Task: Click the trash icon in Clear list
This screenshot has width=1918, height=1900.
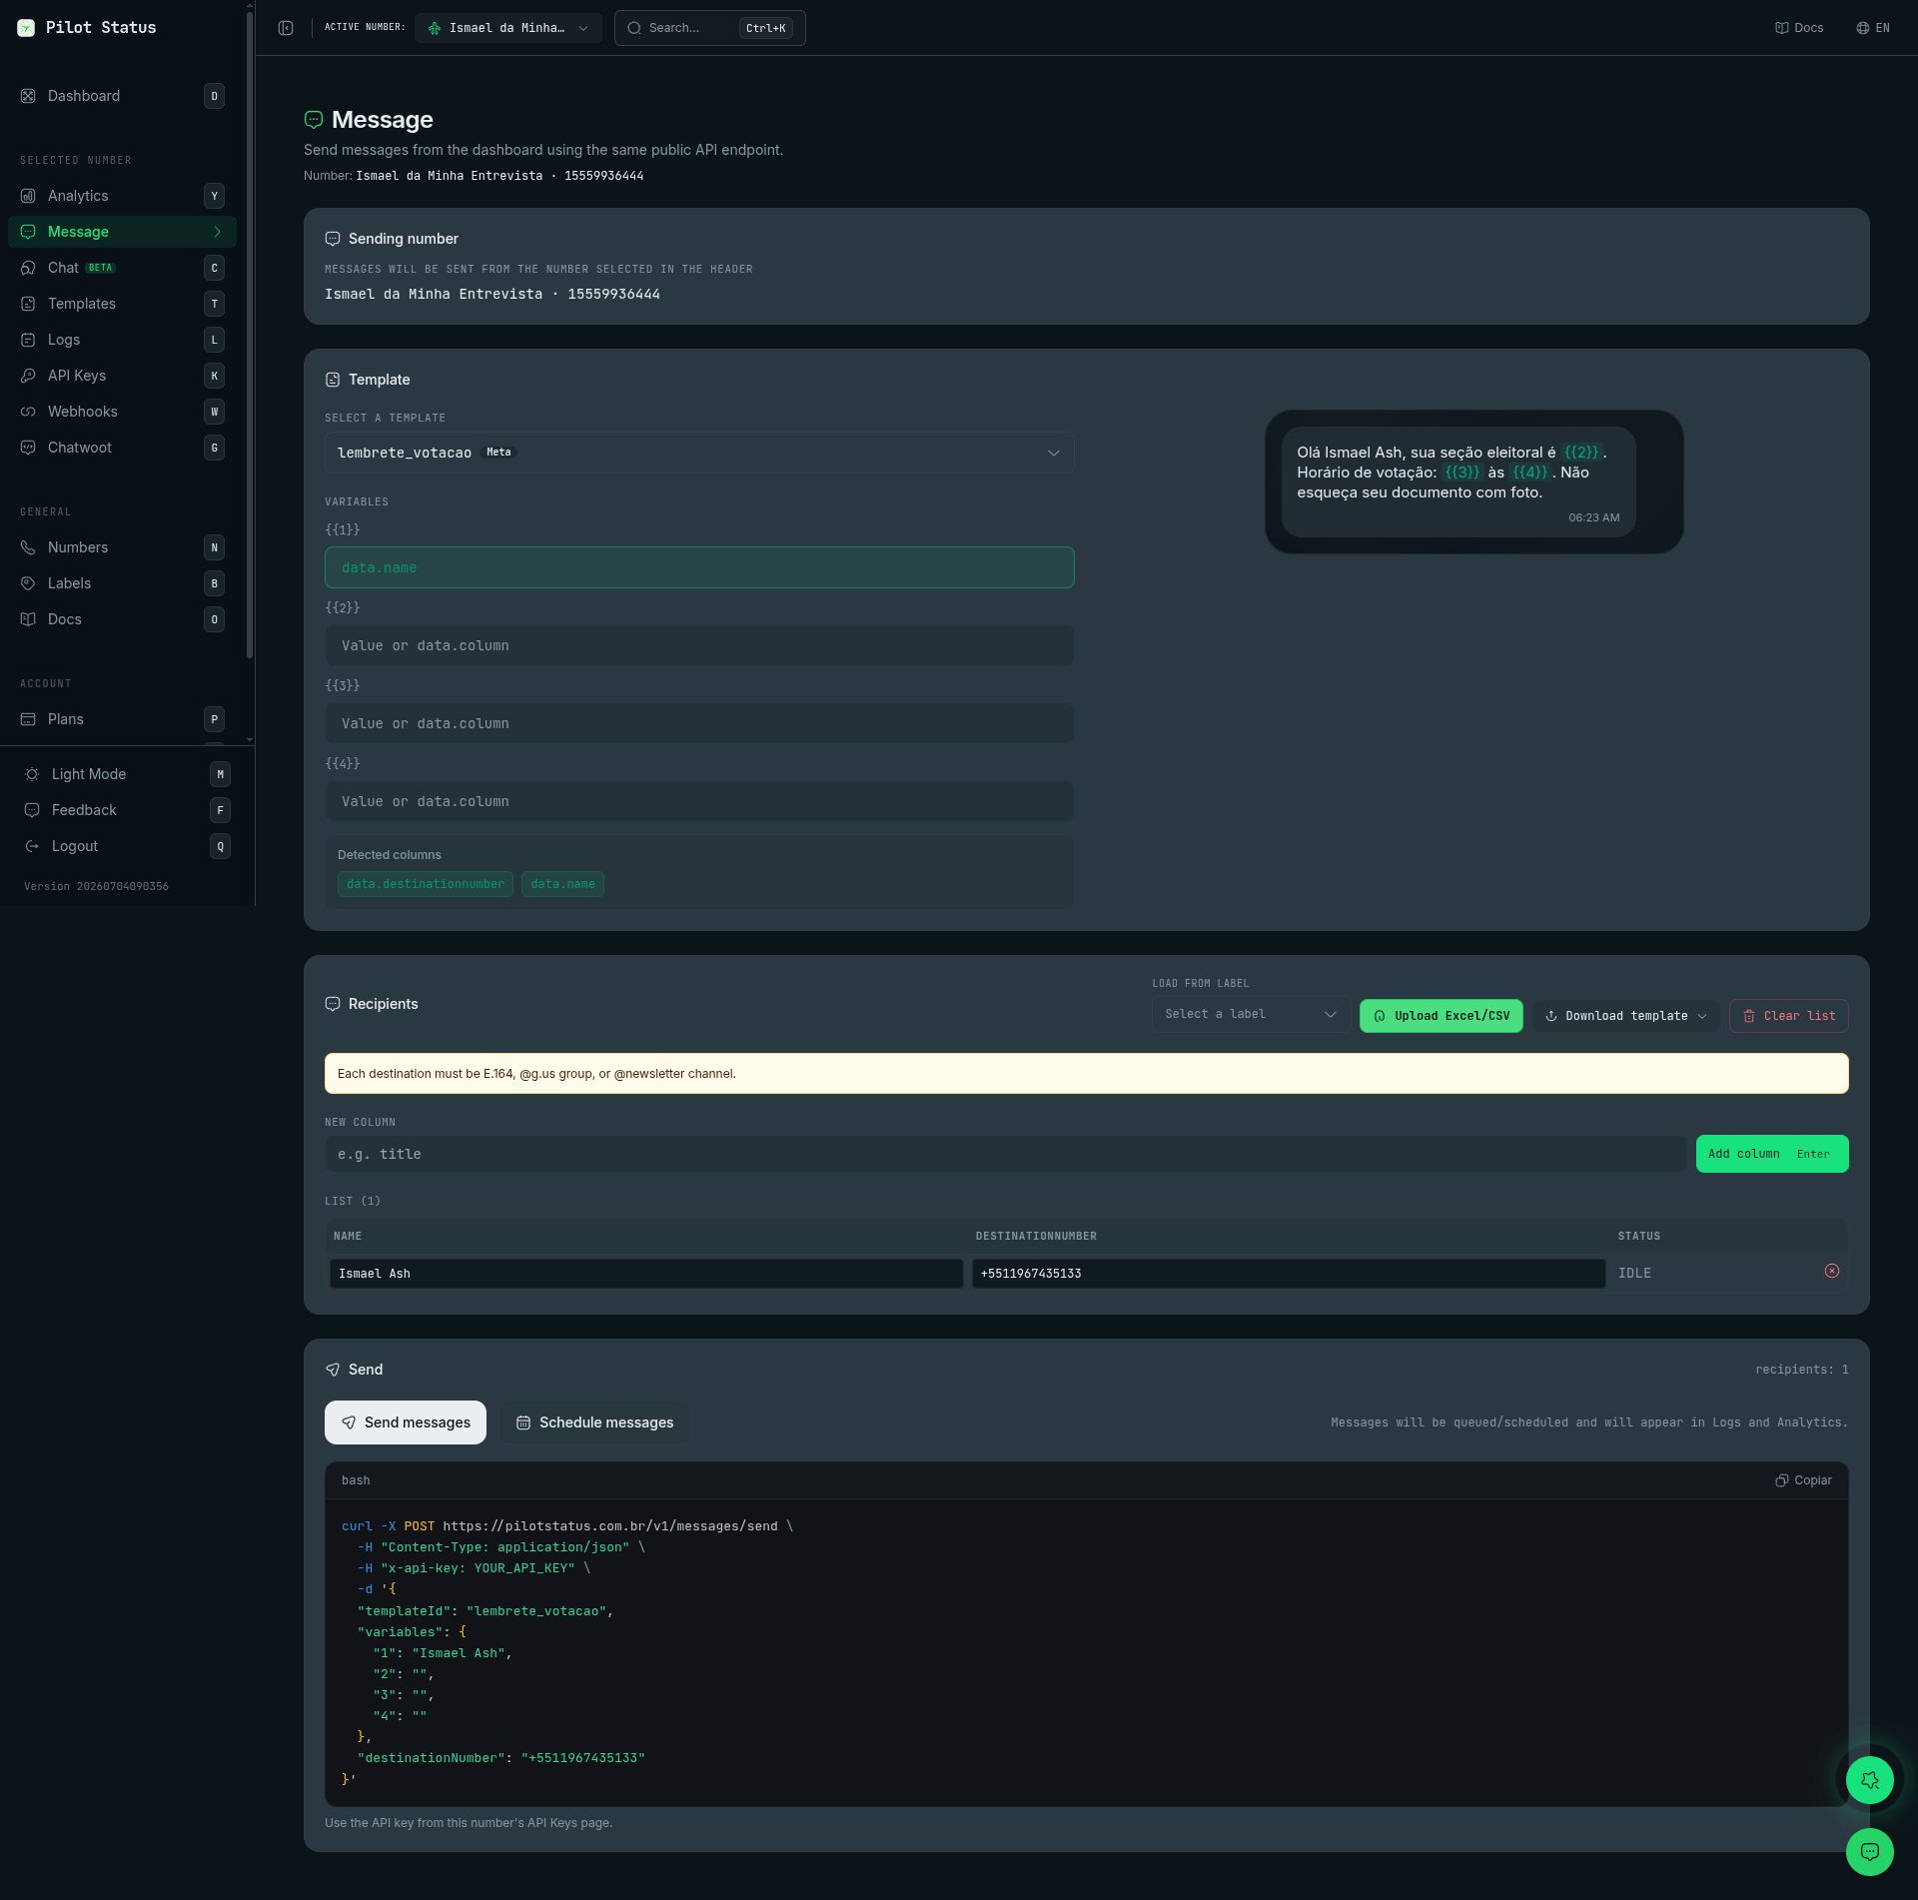Action: coord(1749,1016)
